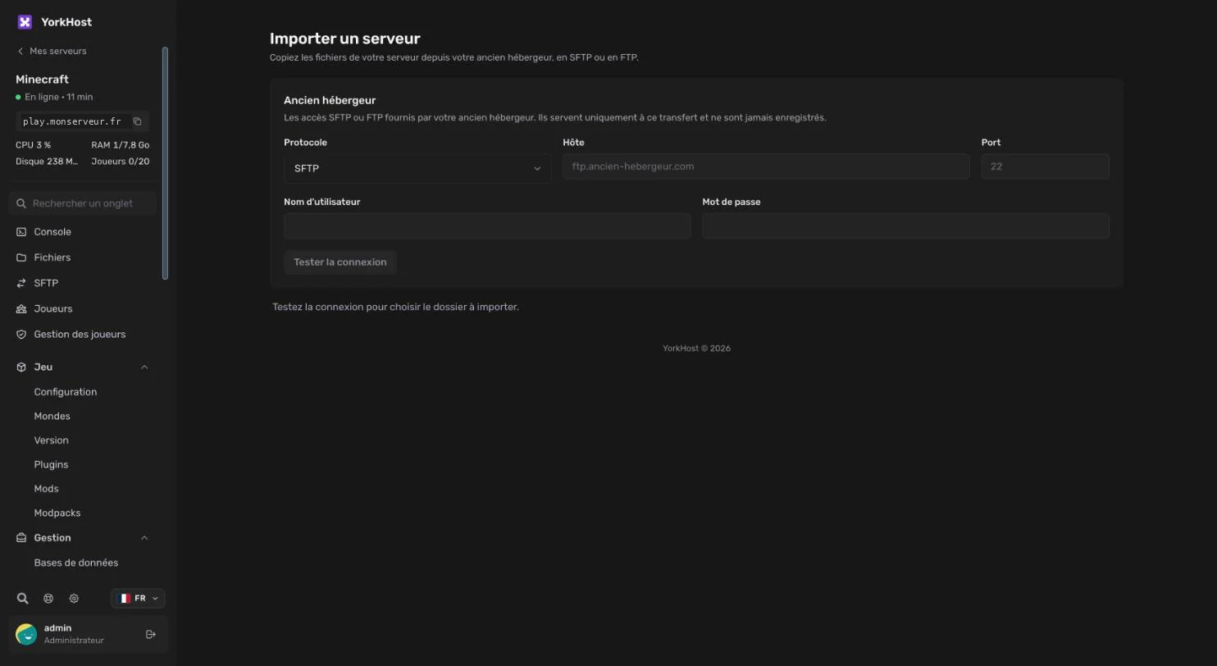This screenshot has height=666, width=1217.
Task: Focus the Rechercher un onglet search box
Action: [x=82, y=203]
